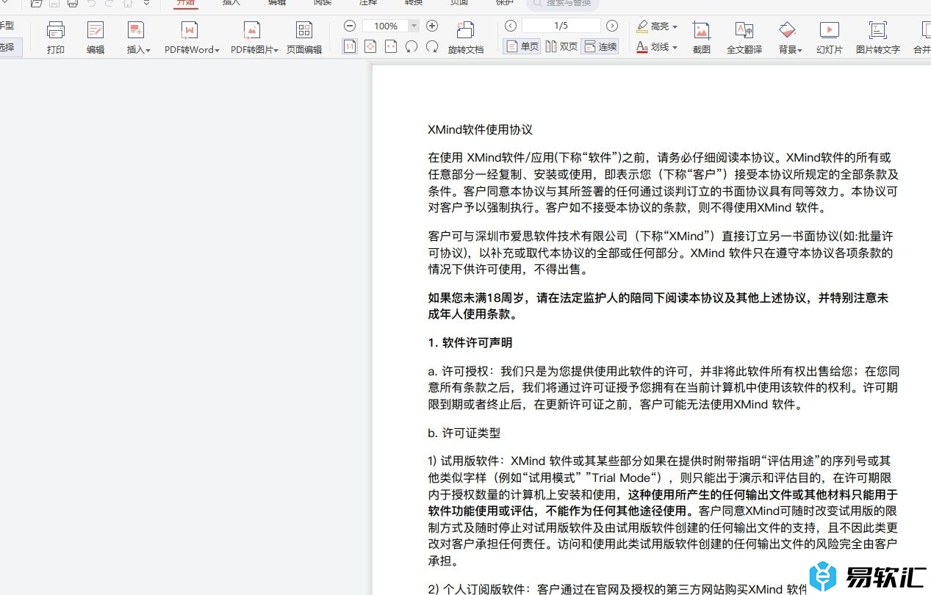Launch 全文翻译 full-text translation

click(744, 37)
